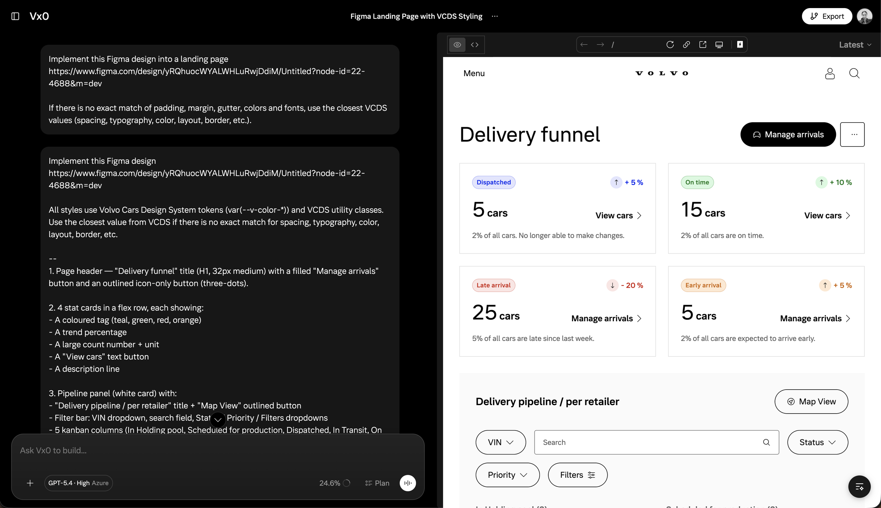Toggle Plan mode
881x508 pixels.
pos(377,483)
